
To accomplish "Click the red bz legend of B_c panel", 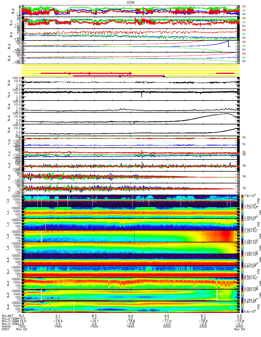I will coord(244,18).
